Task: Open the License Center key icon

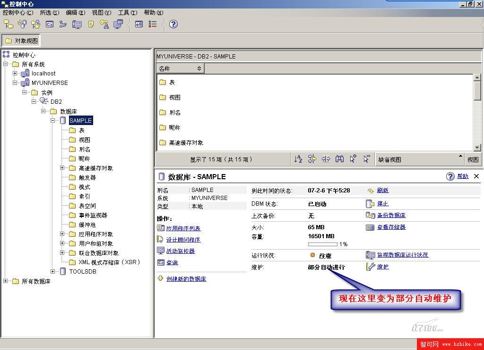Action: pos(104,24)
